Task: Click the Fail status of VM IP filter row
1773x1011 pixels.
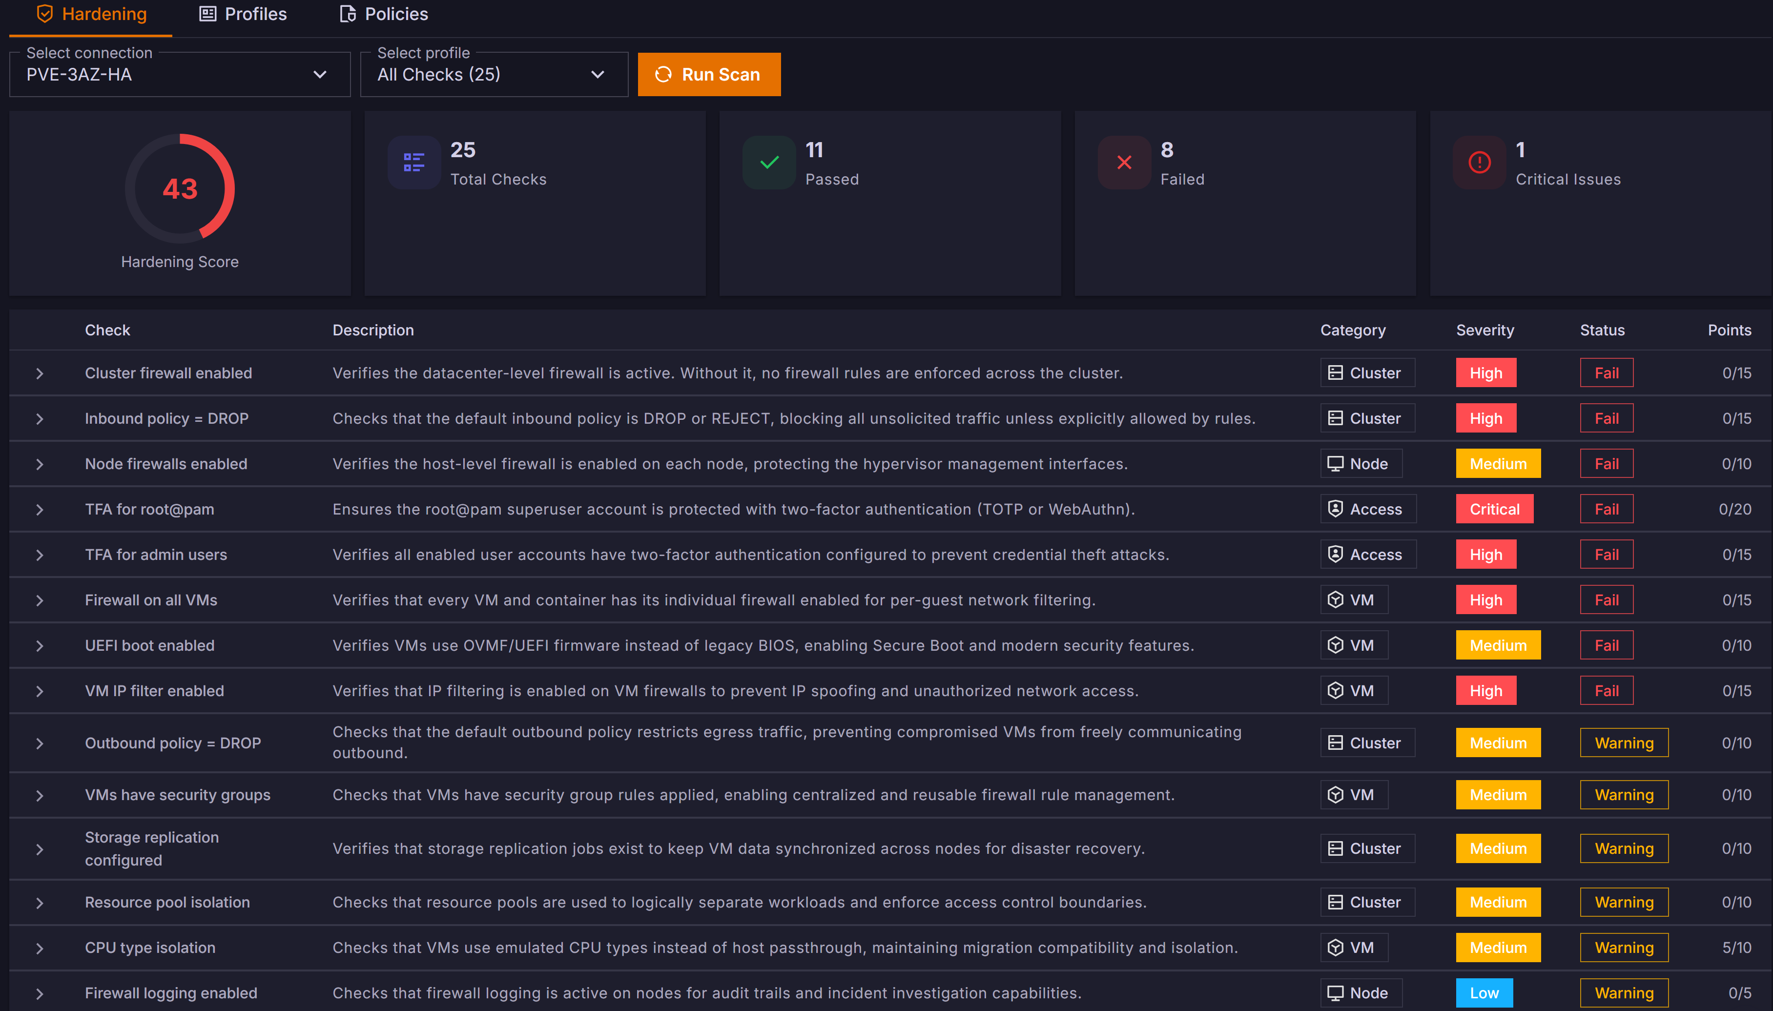Action: [1606, 691]
